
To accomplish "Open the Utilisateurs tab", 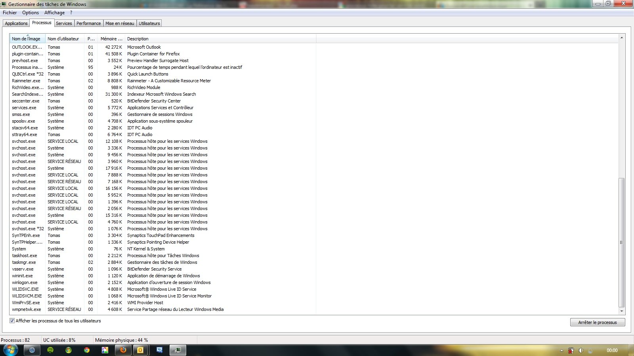I will point(149,23).
